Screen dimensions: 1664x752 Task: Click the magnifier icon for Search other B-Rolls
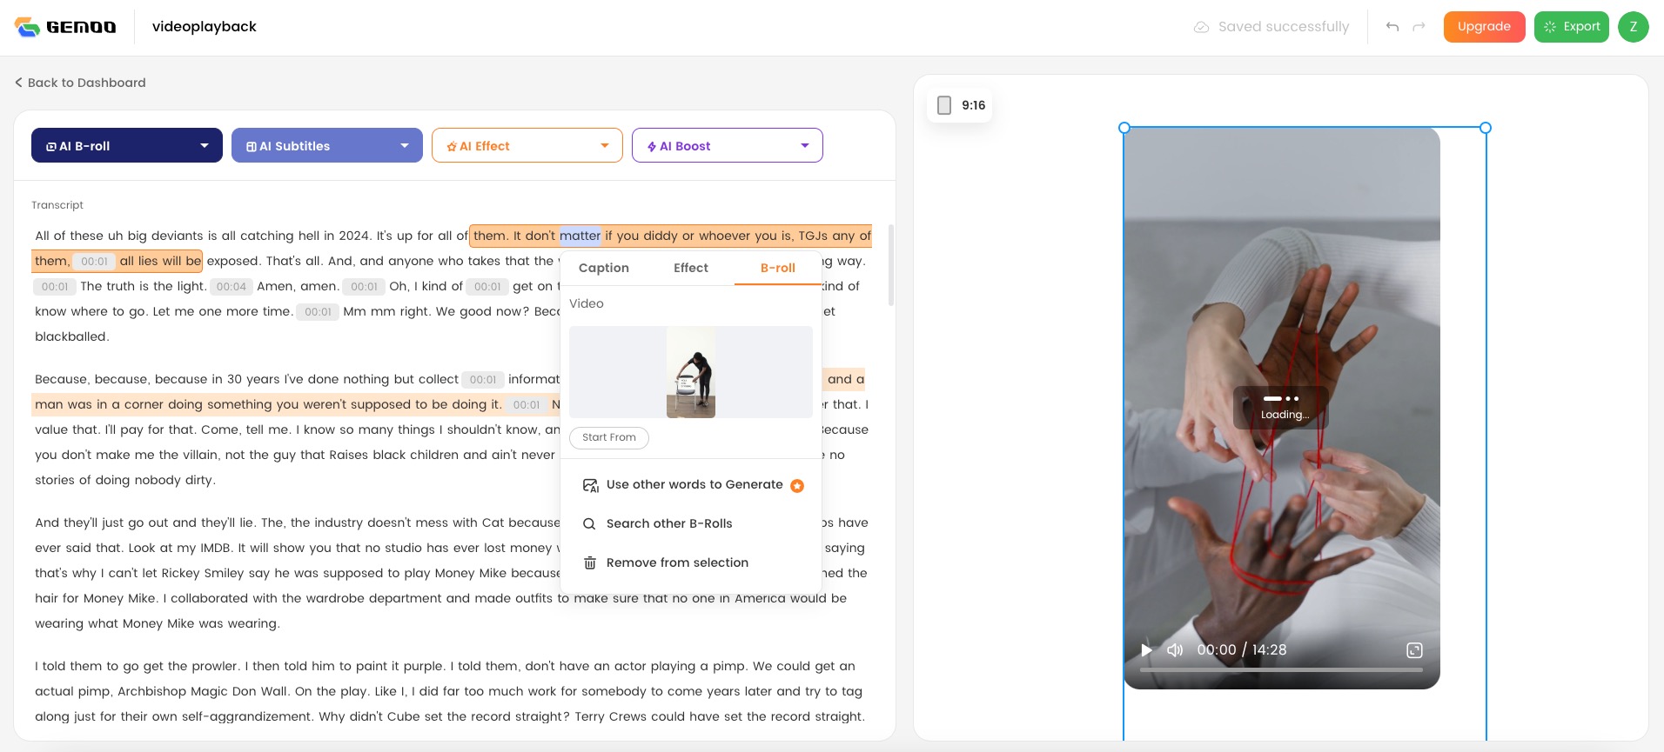(589, 523)
